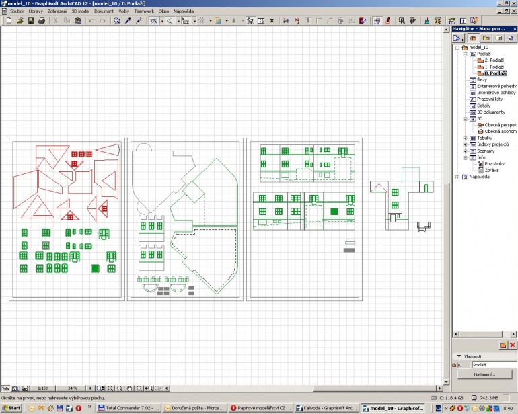
Task: Open the coordinate ruler dropdown arrow
Action: point(194,20)
